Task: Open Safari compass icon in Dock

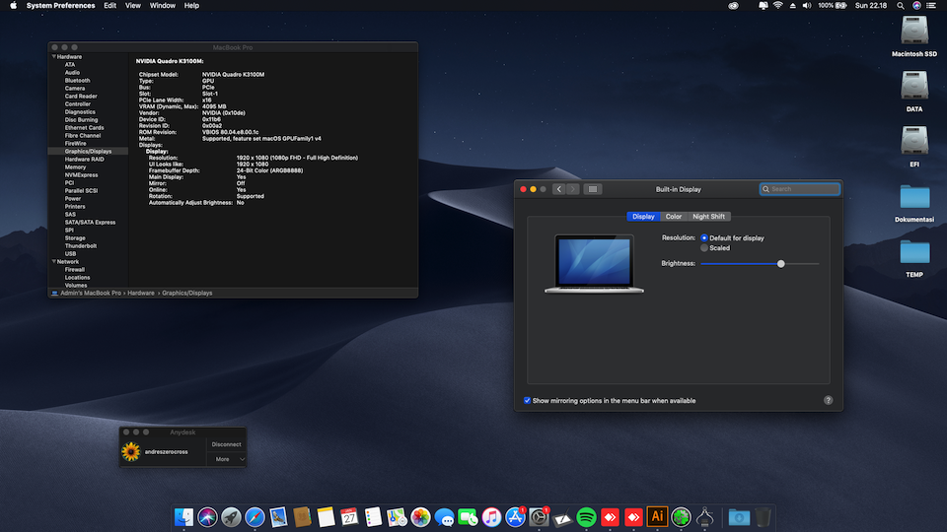Action: 255,517
